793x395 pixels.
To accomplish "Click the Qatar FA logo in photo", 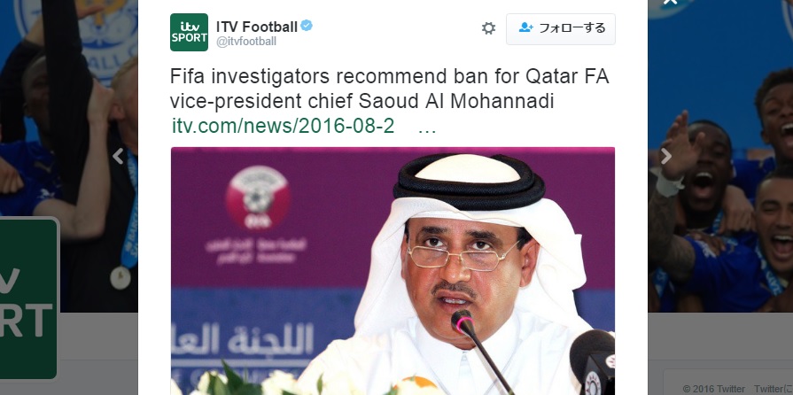I will pos(258,197).
